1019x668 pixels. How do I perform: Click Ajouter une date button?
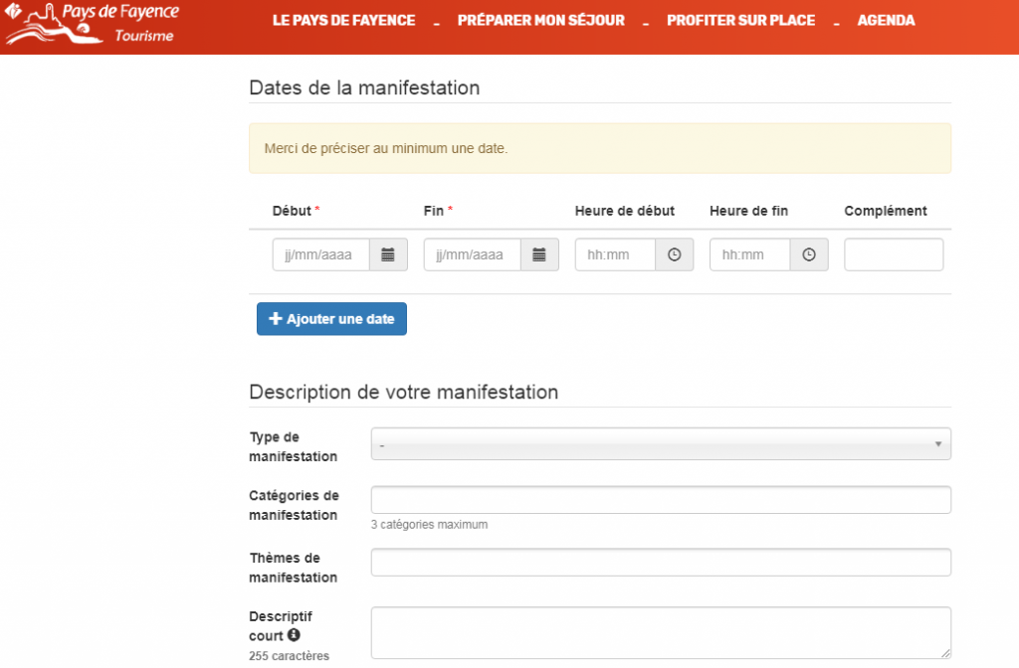[331, 319]
